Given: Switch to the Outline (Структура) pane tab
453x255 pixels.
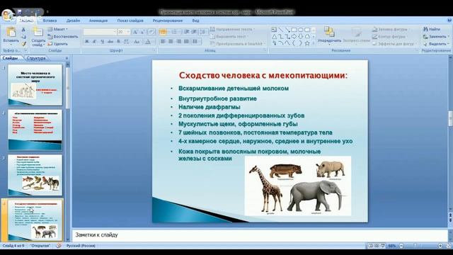Looking at the screenshot, I should coord(36,58).
